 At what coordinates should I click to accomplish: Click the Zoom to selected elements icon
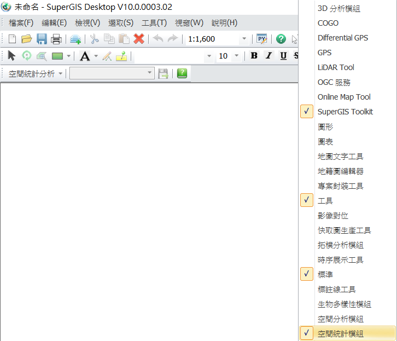[42, 56]
